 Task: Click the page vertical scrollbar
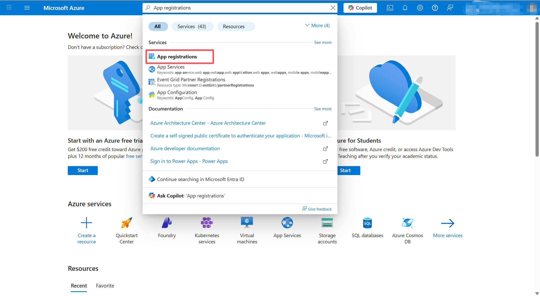tap(537, 89)
